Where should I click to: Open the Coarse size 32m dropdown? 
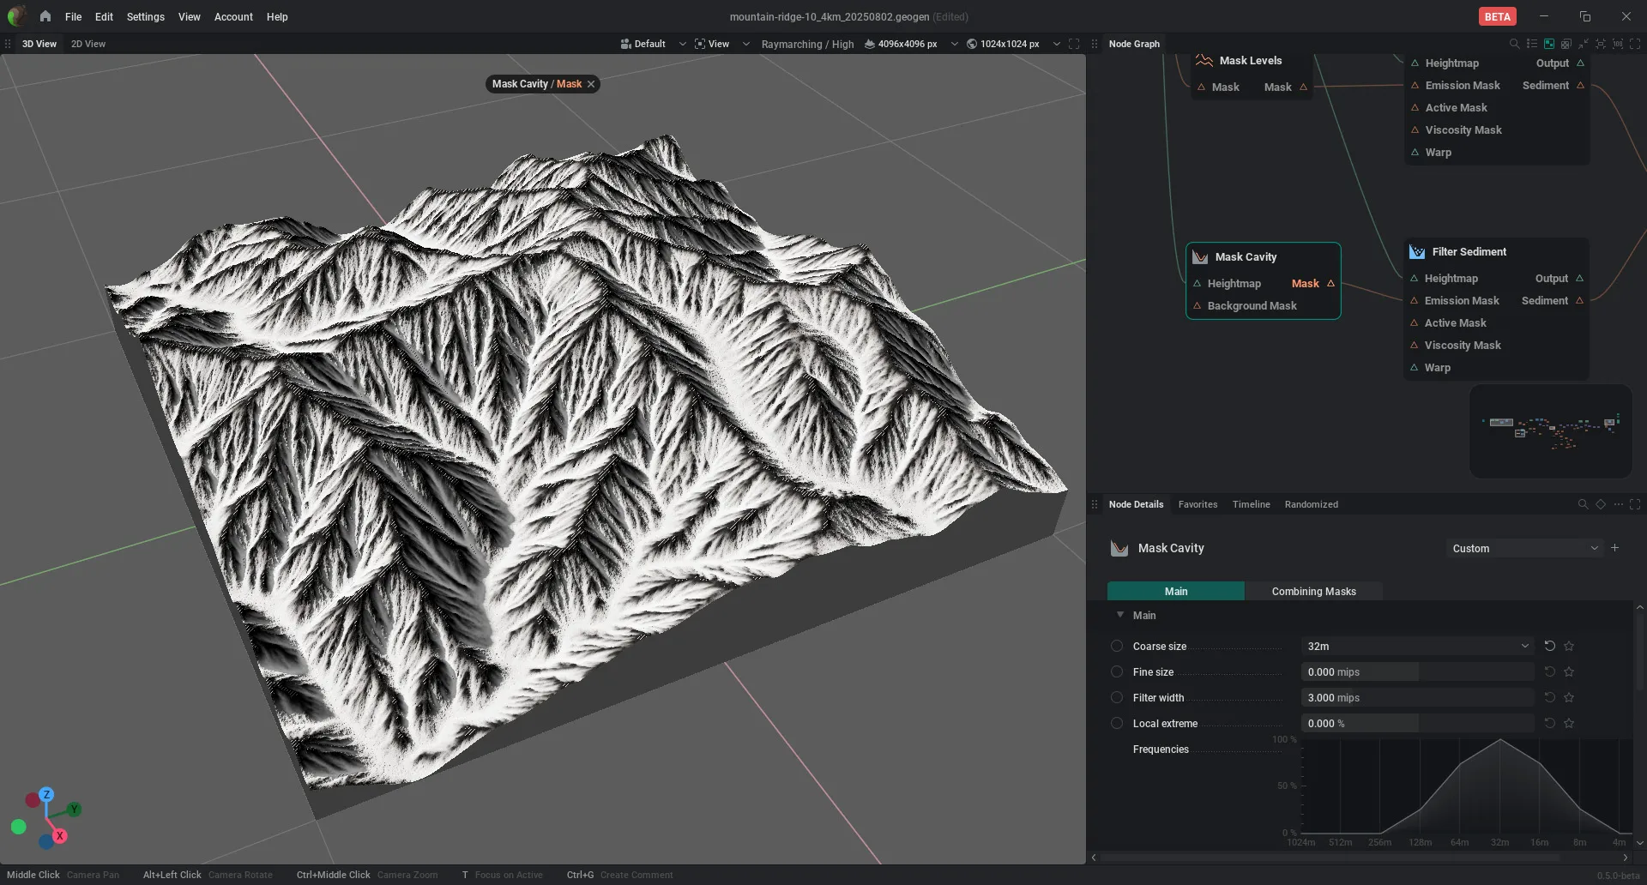(x=1417, y=646)
